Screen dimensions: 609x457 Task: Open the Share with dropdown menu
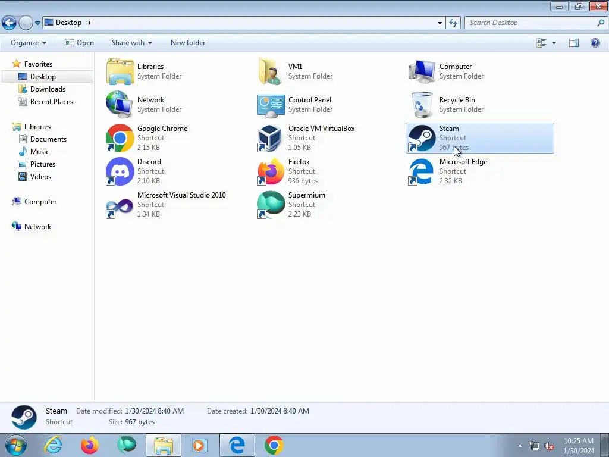131,43
